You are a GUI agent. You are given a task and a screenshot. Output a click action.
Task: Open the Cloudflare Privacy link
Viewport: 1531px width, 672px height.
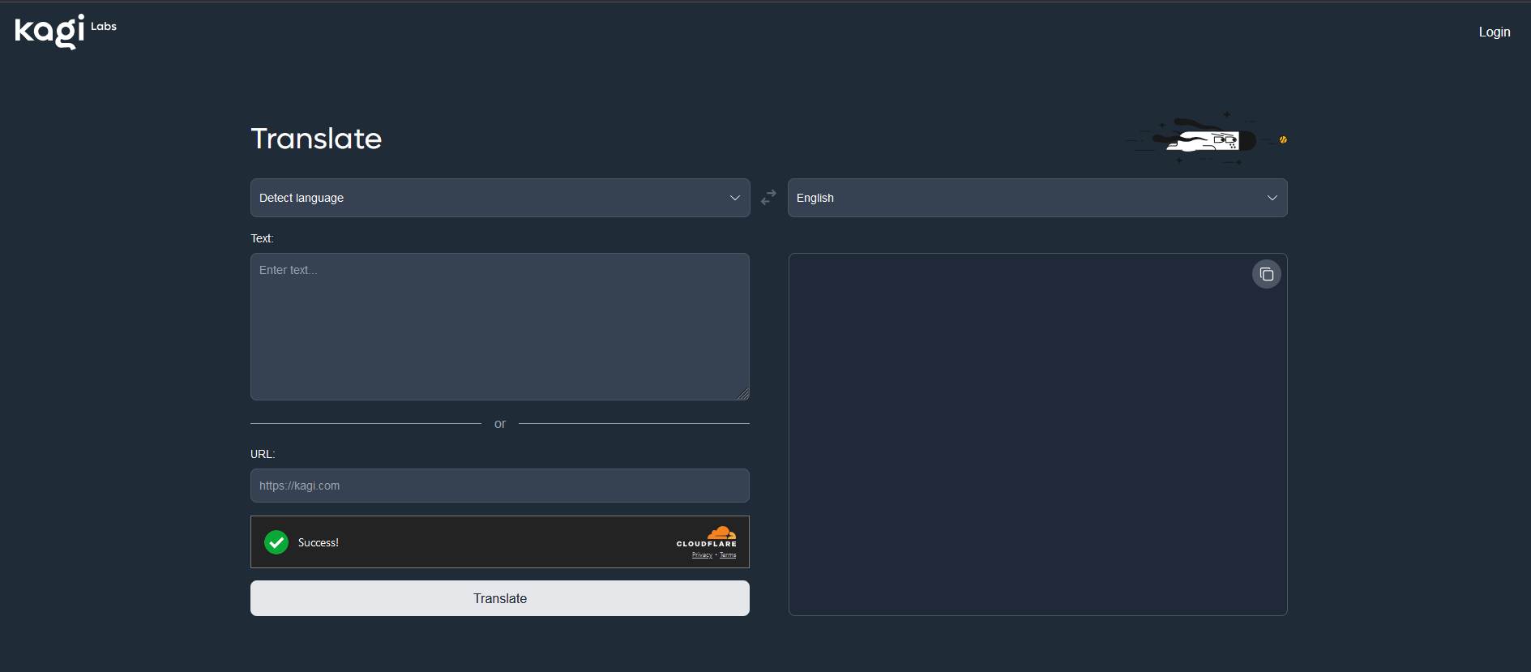702,555
